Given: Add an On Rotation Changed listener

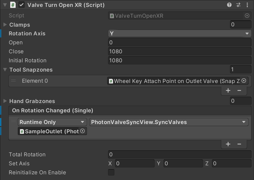Looking at the screenshot, I should click(x=228, y=144).
